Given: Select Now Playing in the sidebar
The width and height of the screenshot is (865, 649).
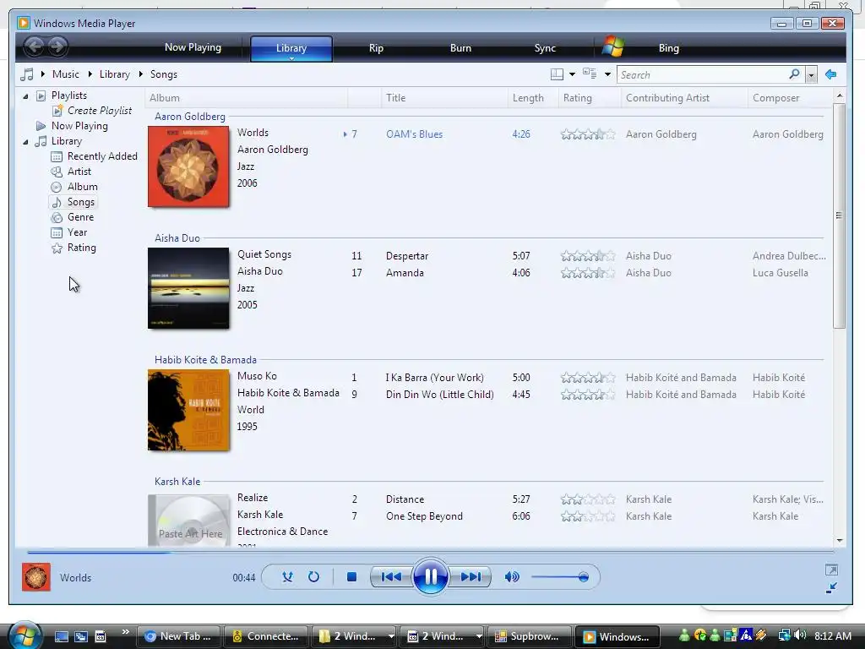Looking at the screenshot, I should click(x=79, y=126).
